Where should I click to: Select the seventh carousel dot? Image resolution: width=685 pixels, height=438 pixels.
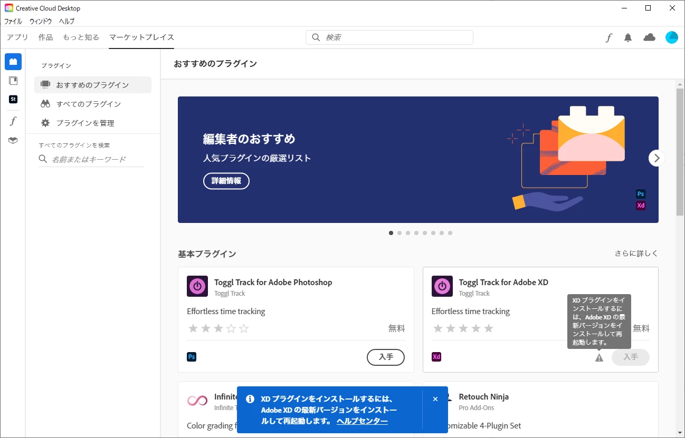pos(442,233)
